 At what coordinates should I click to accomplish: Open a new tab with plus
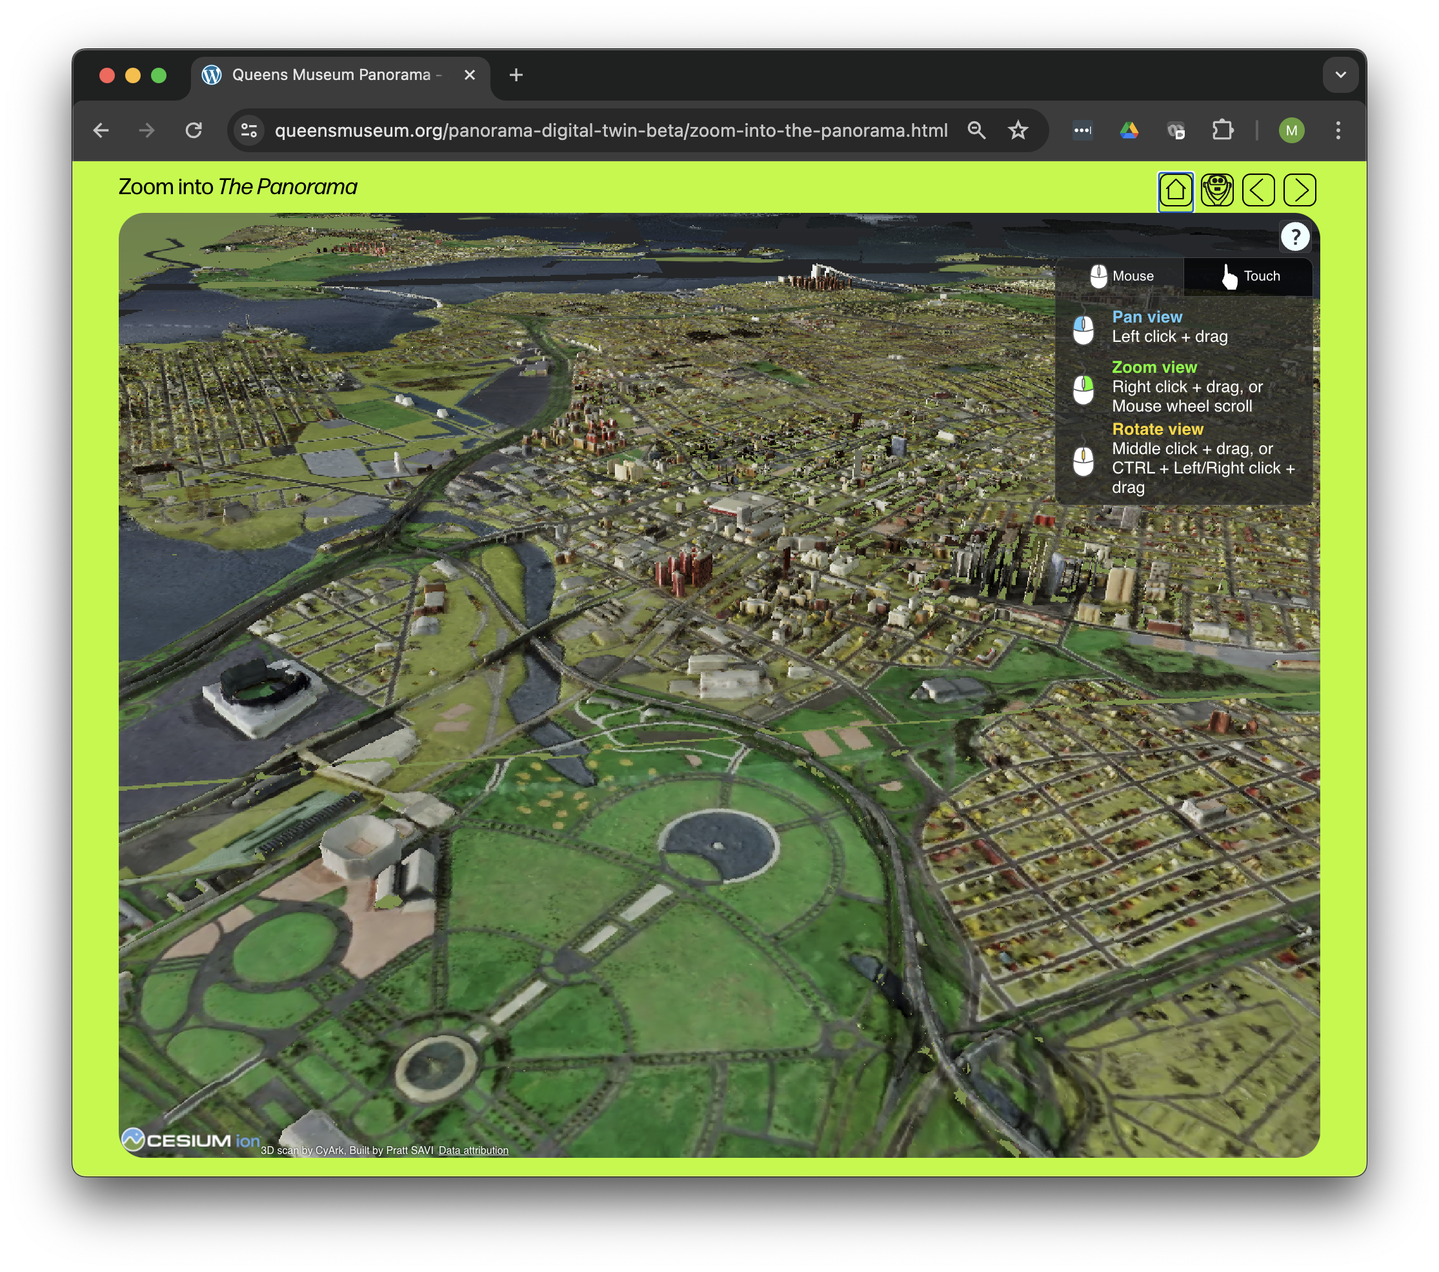point(516,75)
